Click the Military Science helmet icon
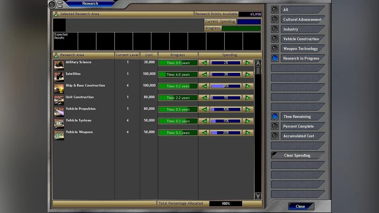 pos(59,65)
